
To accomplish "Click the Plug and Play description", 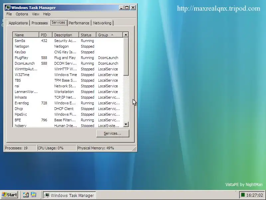I will pyautogui.click(x=65, y=58).
